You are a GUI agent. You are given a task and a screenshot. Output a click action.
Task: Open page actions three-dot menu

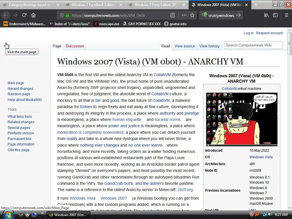pyautogui.click(x=184, y=15)
